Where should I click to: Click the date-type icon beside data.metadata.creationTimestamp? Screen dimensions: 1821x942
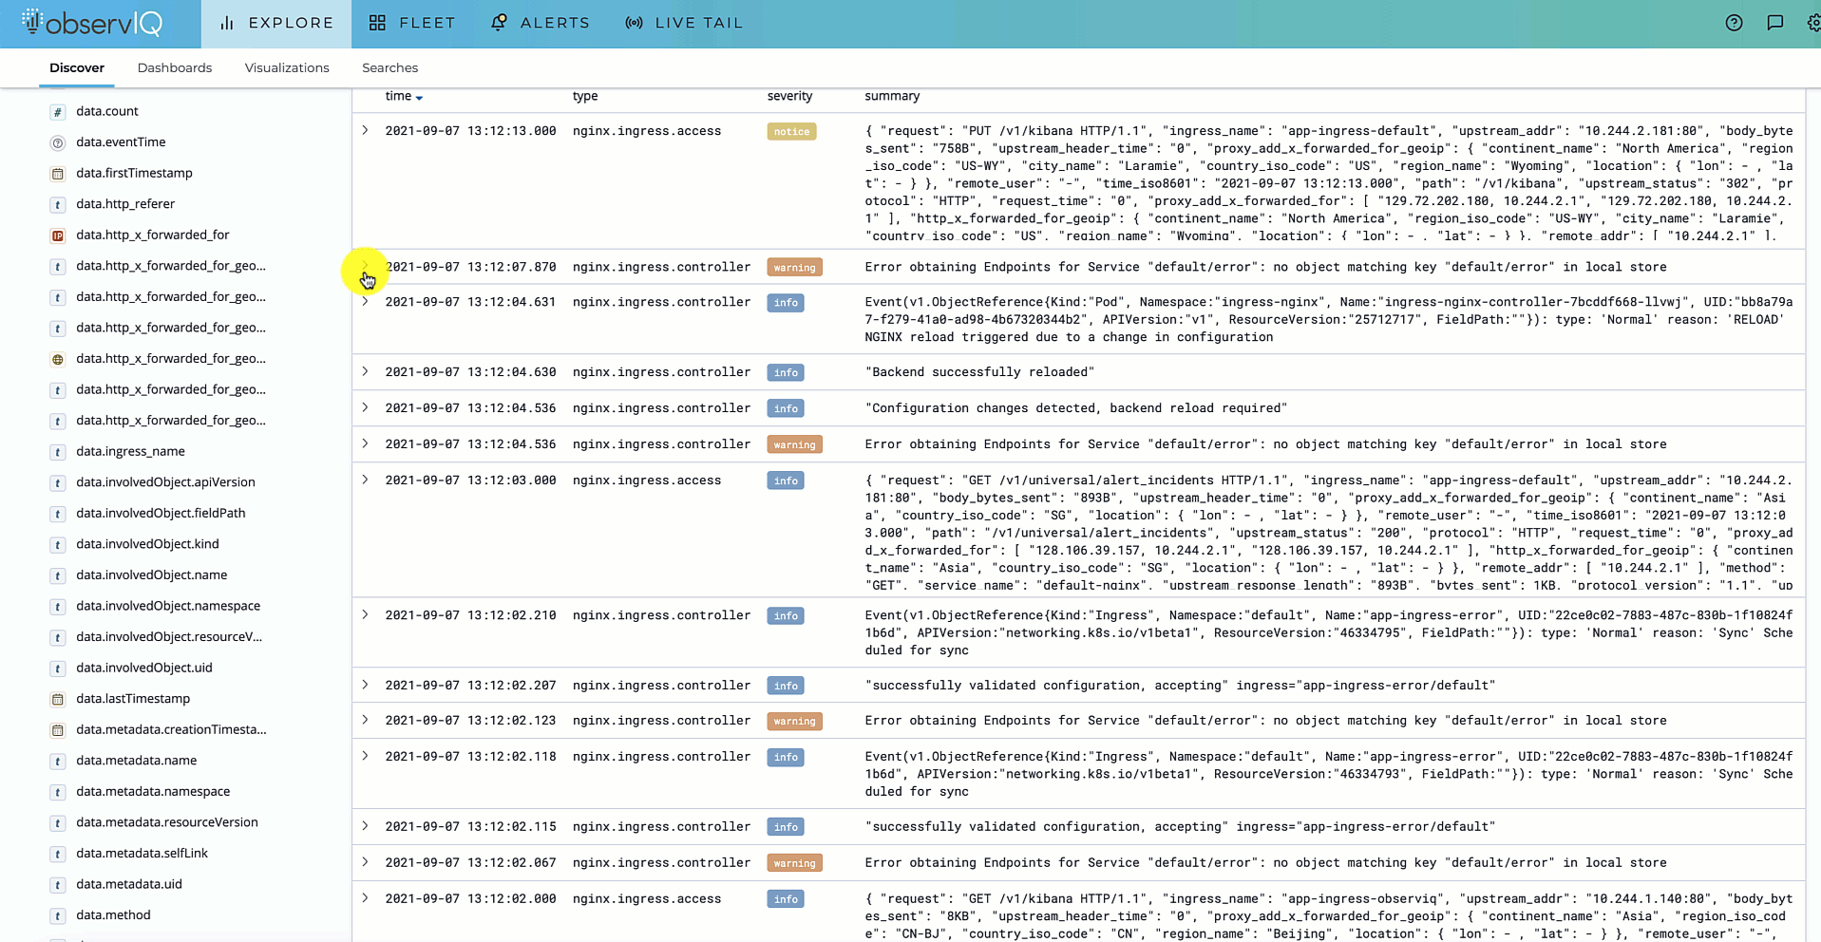click(58, 730)
